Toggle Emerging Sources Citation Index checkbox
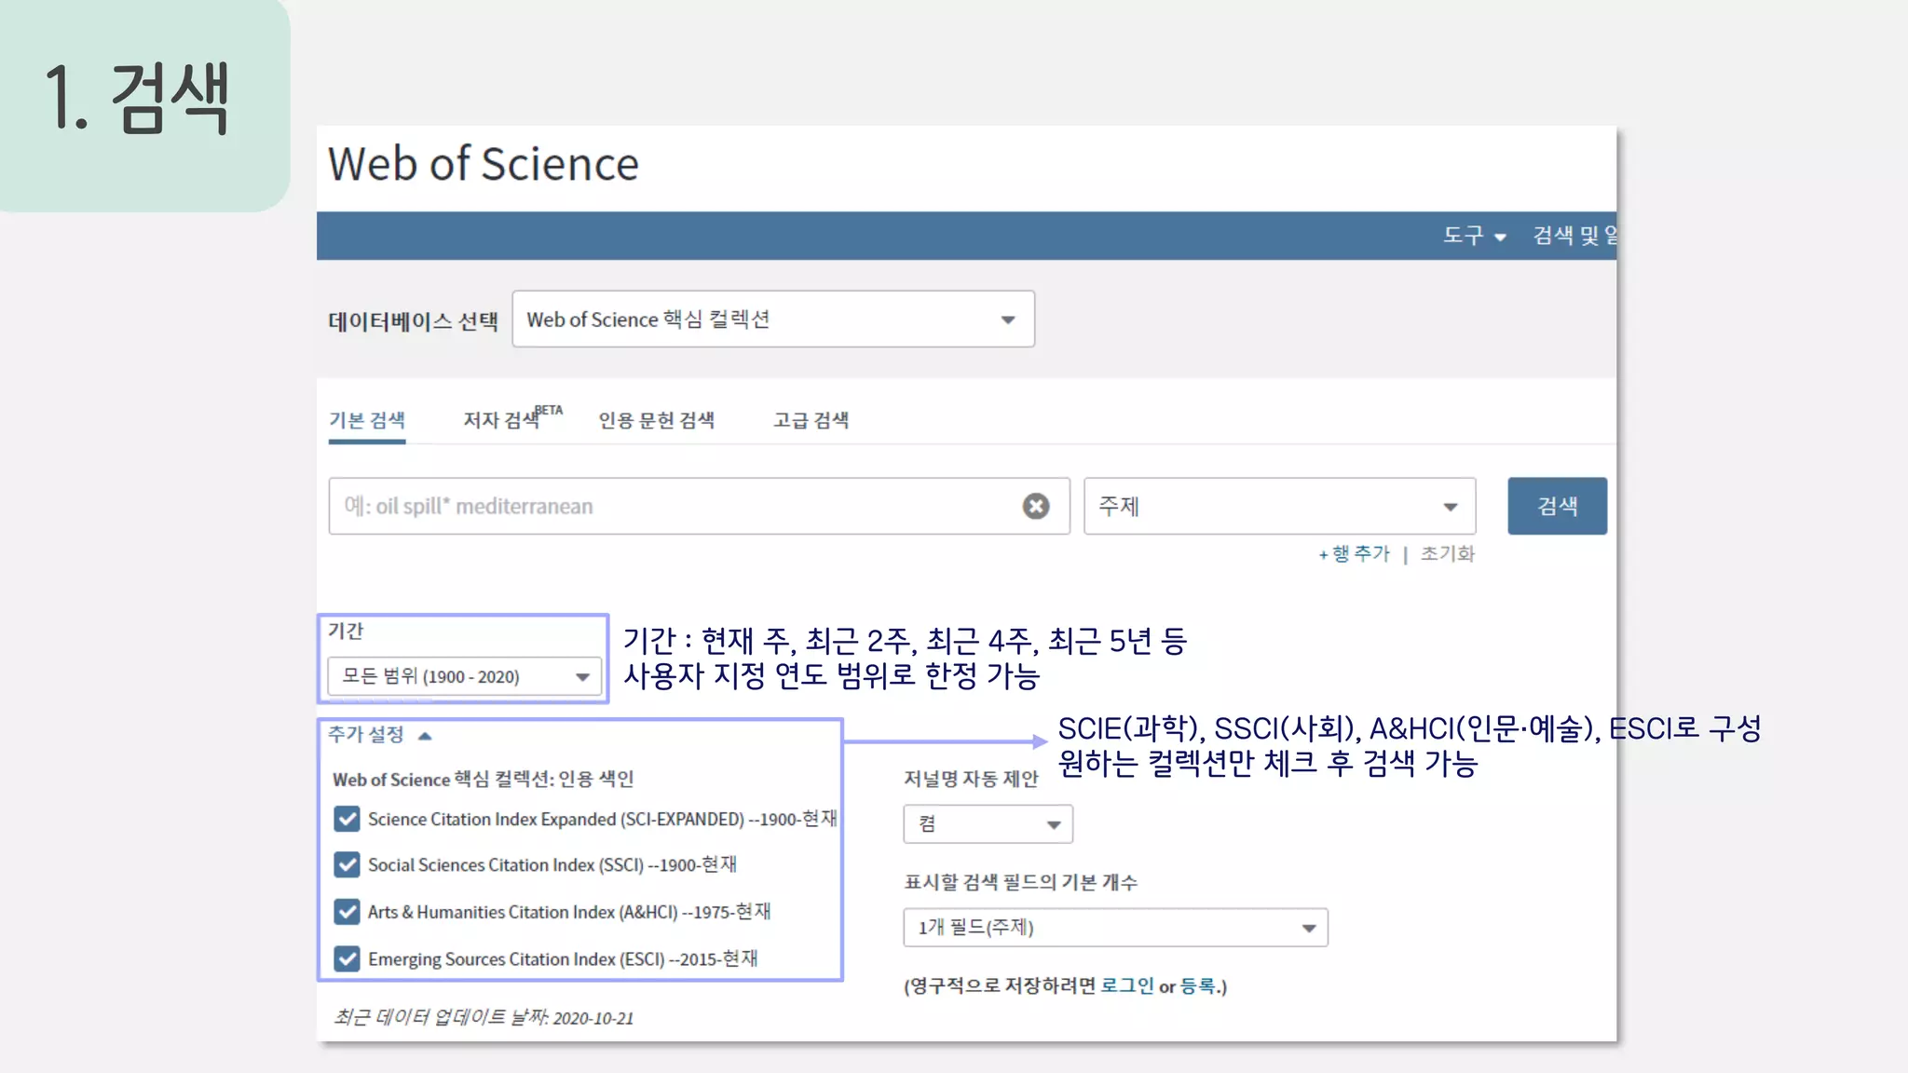Viewport: 1908px width, 1073px height. pos(347,958)
